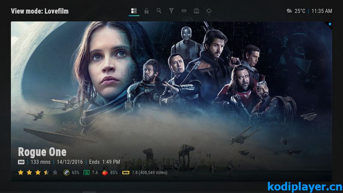The image size is (343, 193).
Task: Click the 25°C temperature reading
Action: tap(300, 11)
